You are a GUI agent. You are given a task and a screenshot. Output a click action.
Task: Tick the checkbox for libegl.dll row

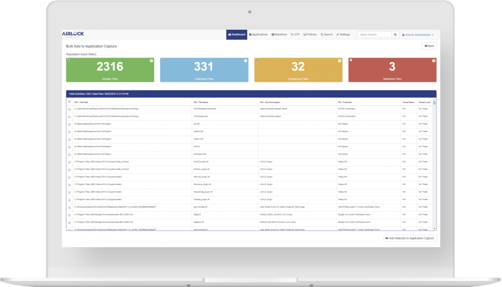(x=69, y=215)
